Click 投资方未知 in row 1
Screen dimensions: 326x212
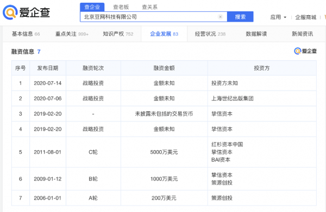[224, 83]
